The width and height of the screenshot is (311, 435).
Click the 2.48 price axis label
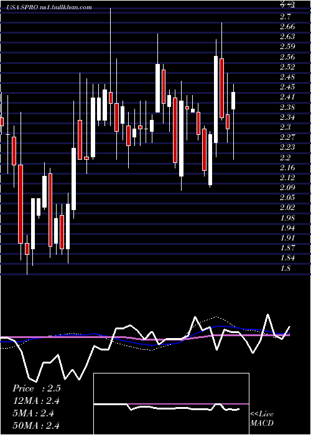click(x=287, y=77)
